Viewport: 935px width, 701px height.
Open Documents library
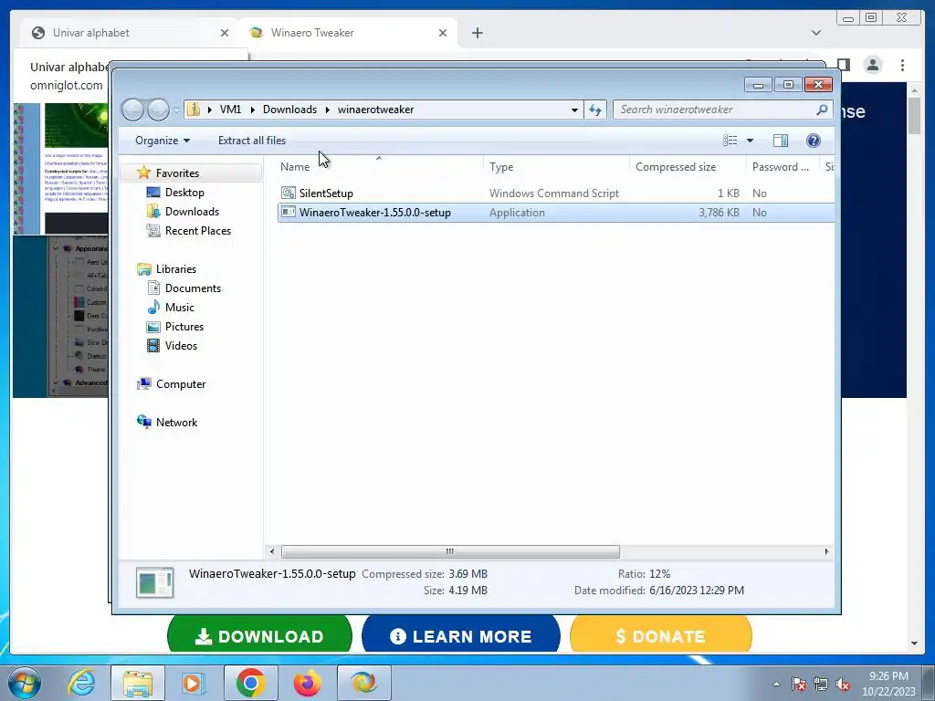(x=193, y=288)
